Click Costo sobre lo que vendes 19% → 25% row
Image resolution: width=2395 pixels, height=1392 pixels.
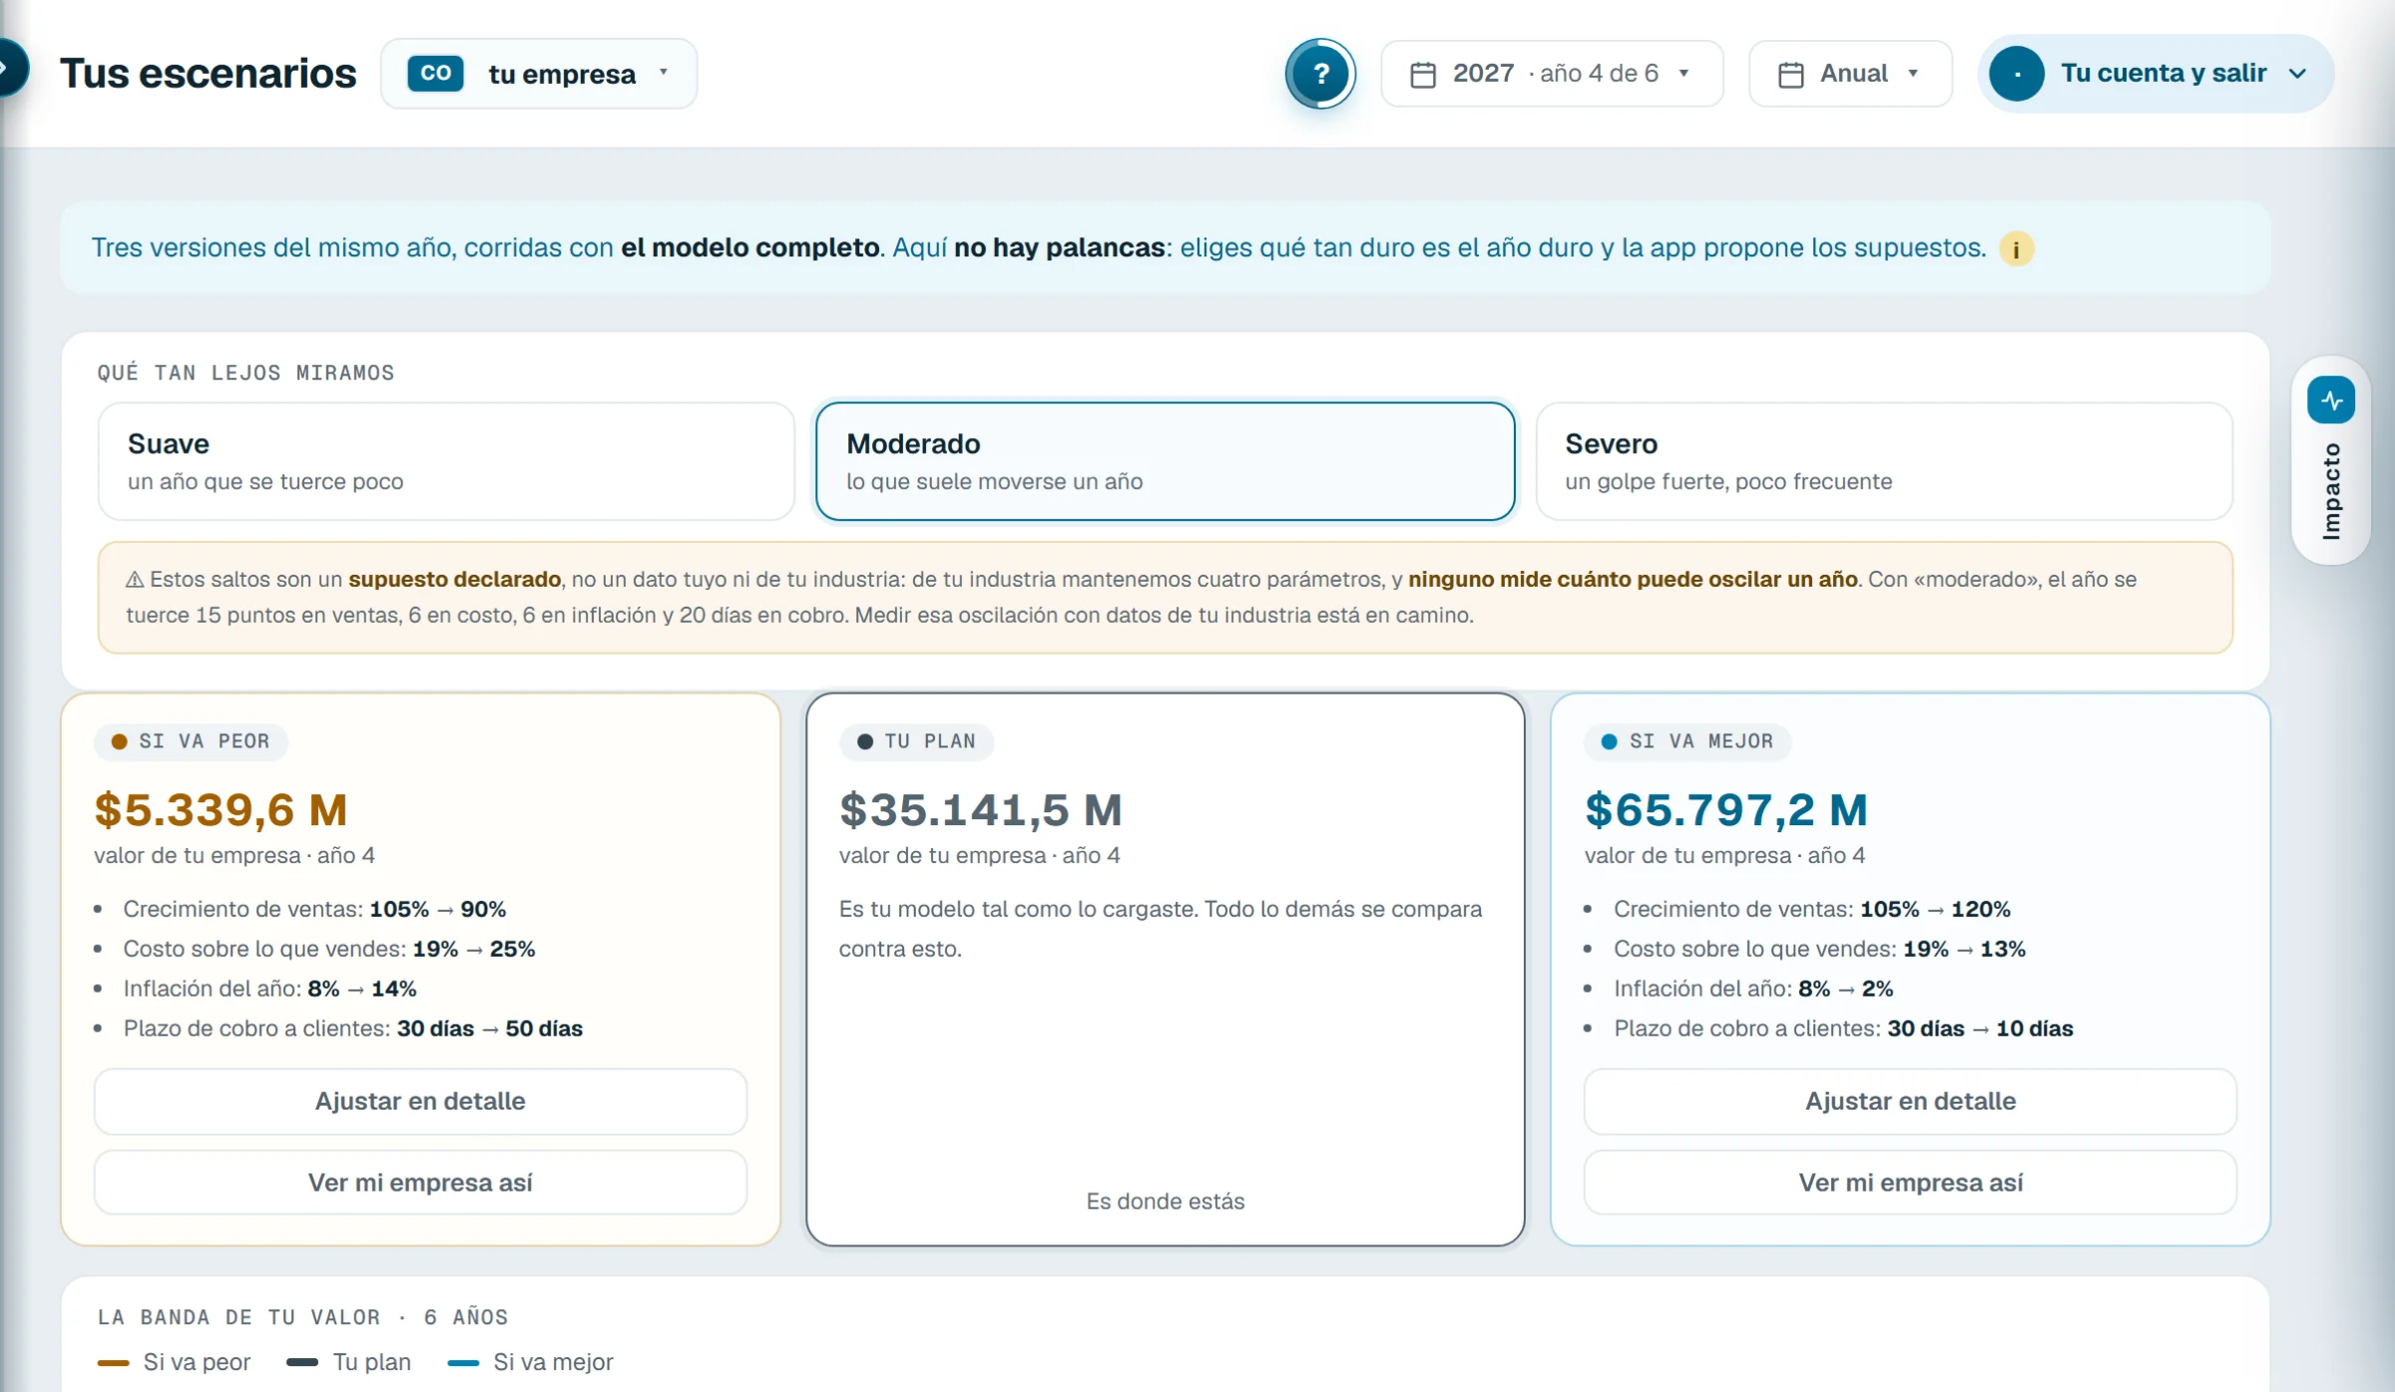329,949
